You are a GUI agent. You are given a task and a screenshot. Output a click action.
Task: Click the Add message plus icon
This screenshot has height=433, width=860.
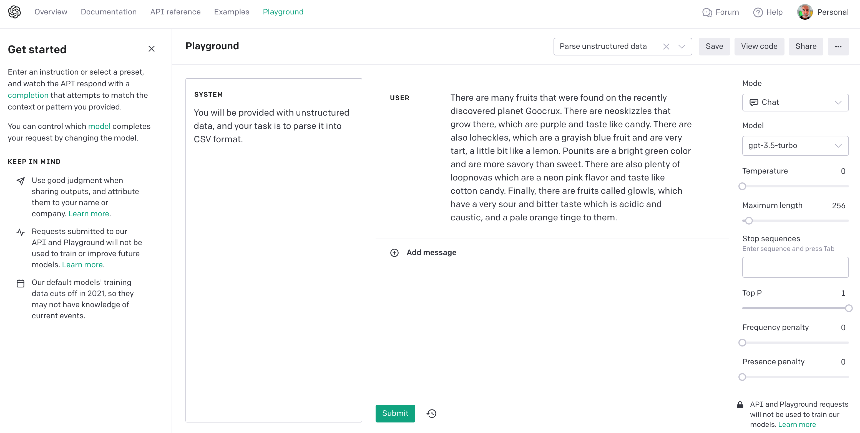click(394, 253)
